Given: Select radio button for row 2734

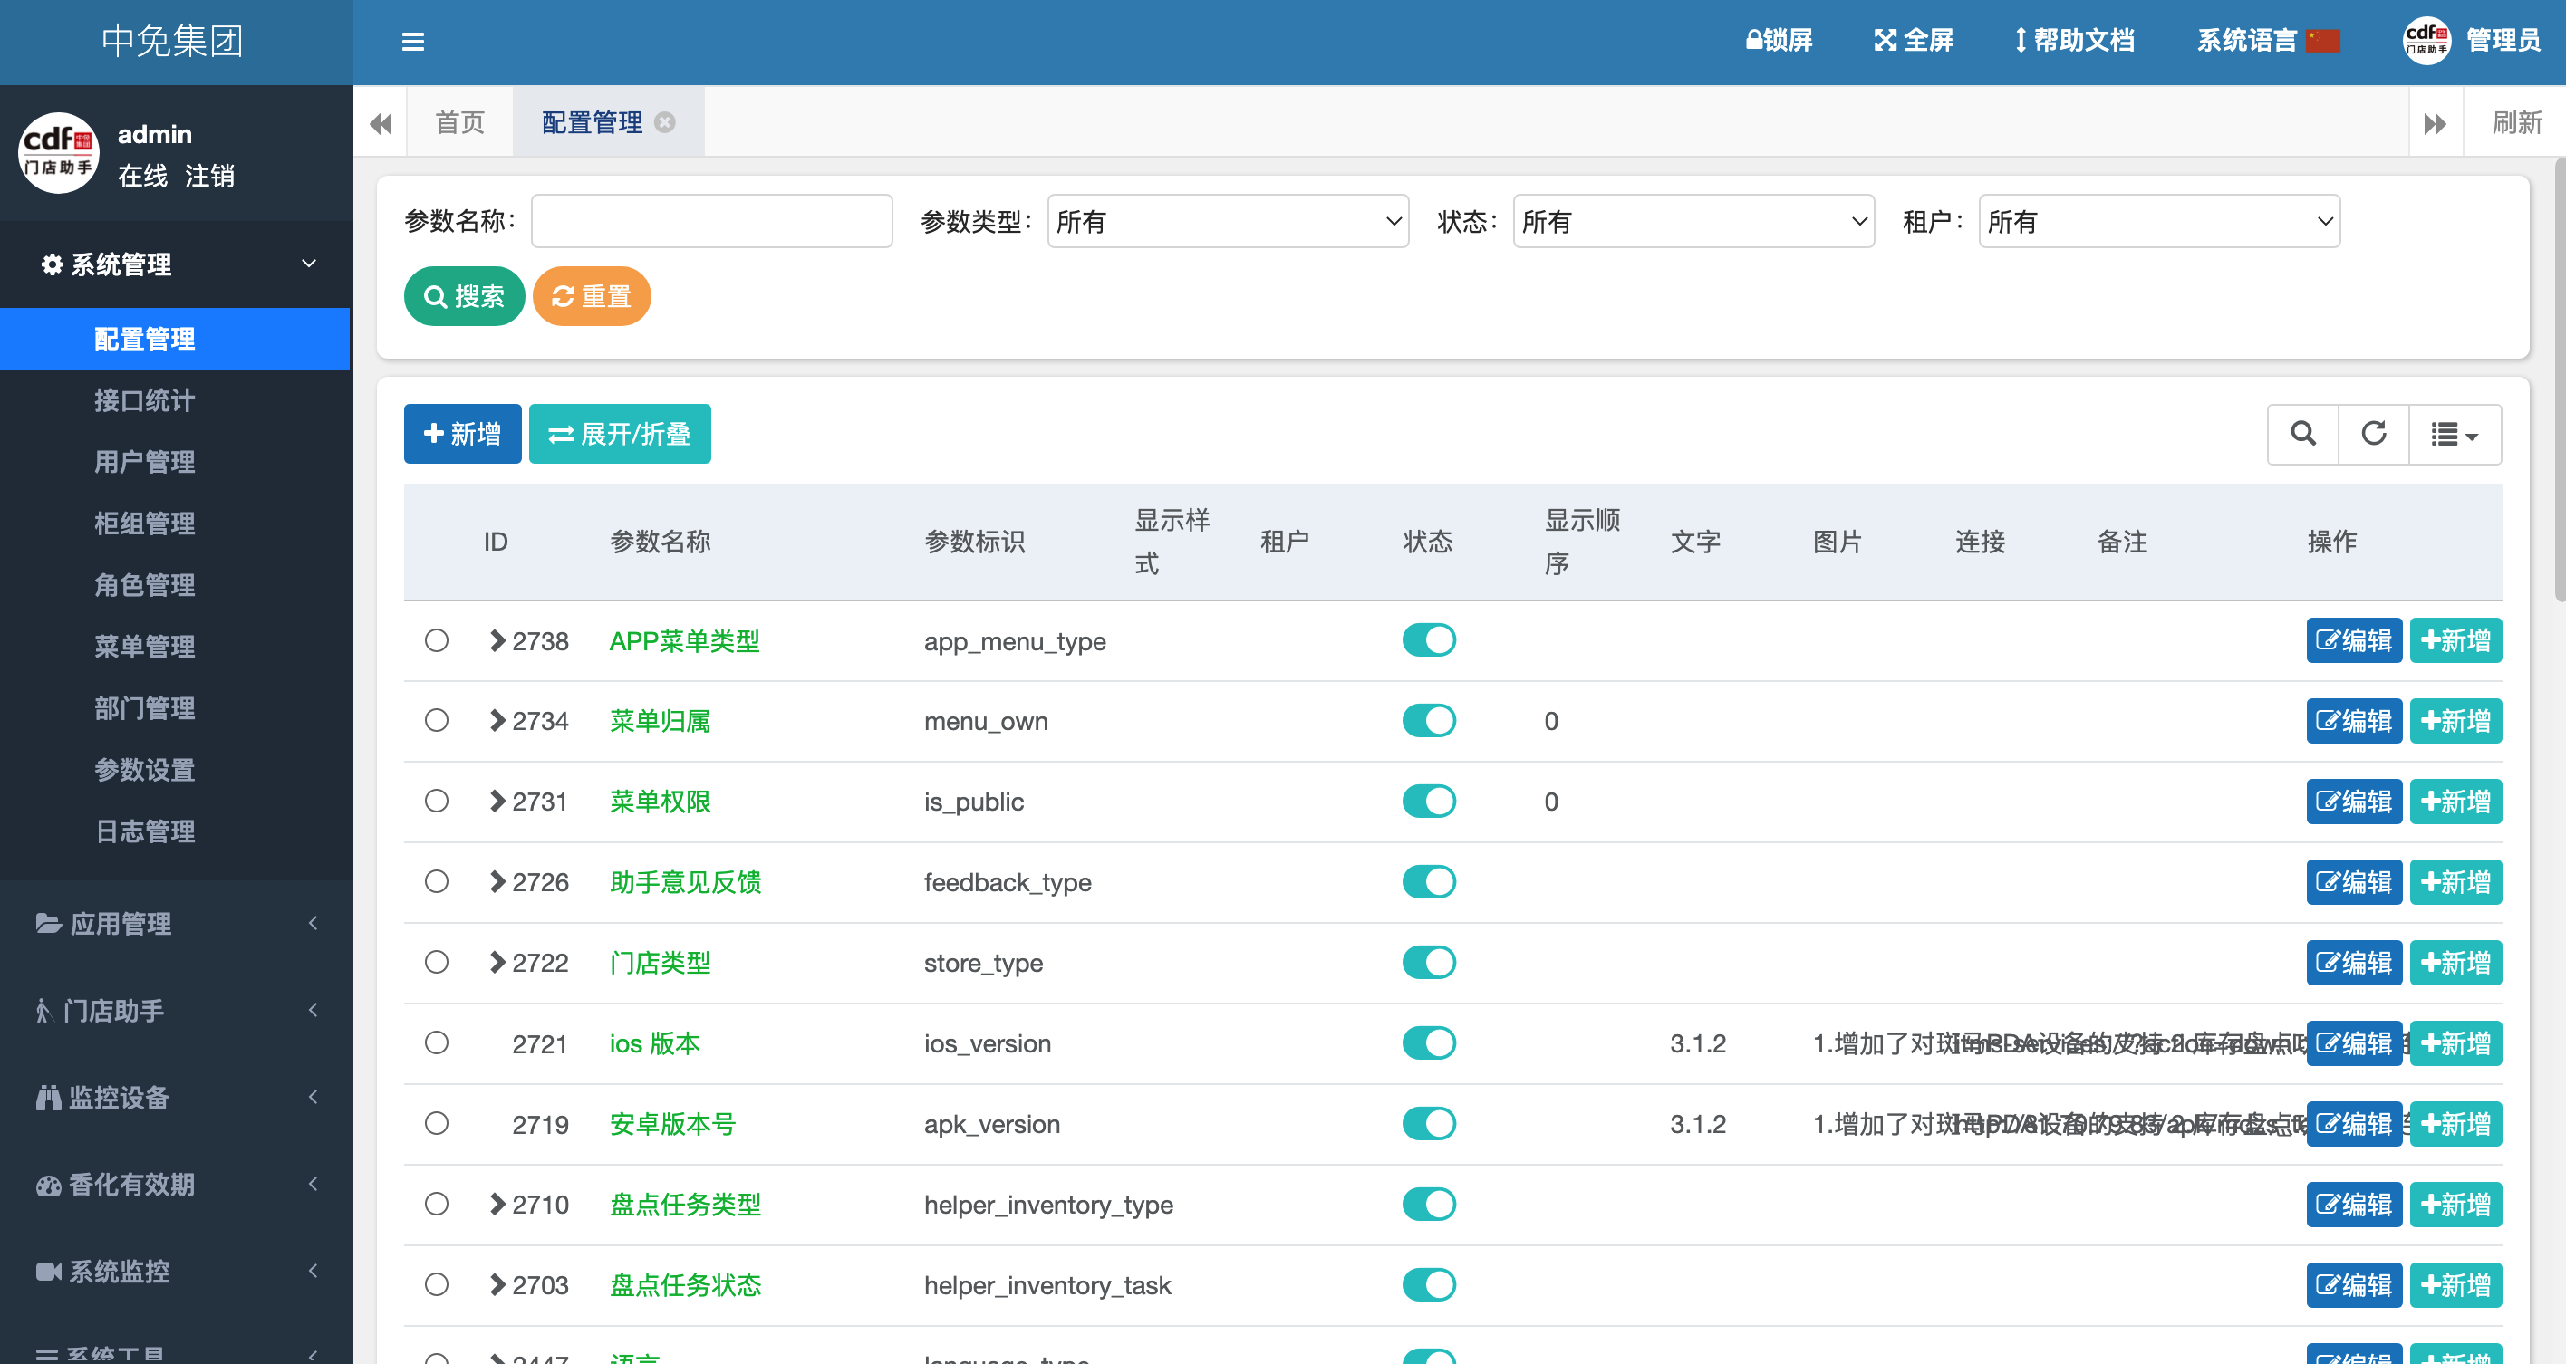Looking at the screenshot, I should click(x=437, y=721).
